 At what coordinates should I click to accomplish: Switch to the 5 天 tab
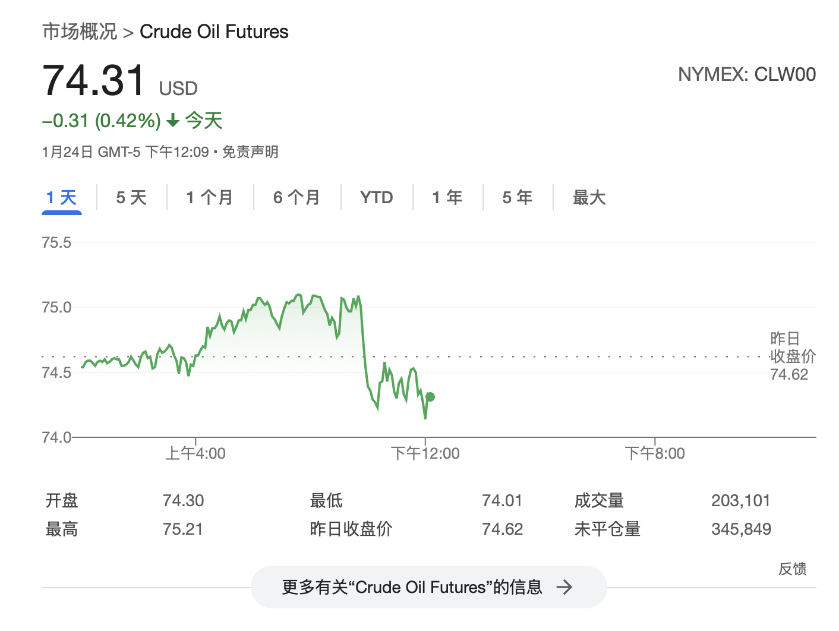(x=131, y=197)
